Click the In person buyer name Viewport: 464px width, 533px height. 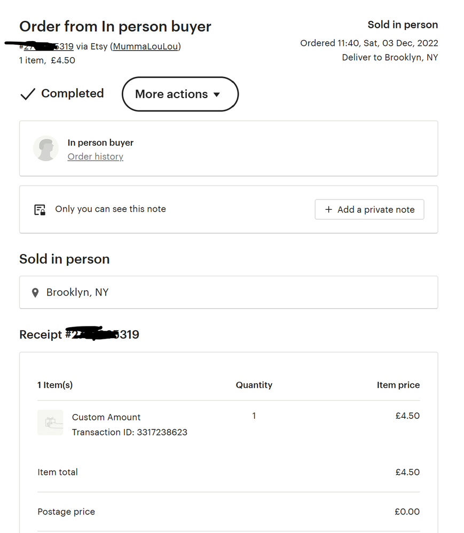click(100, 142)
